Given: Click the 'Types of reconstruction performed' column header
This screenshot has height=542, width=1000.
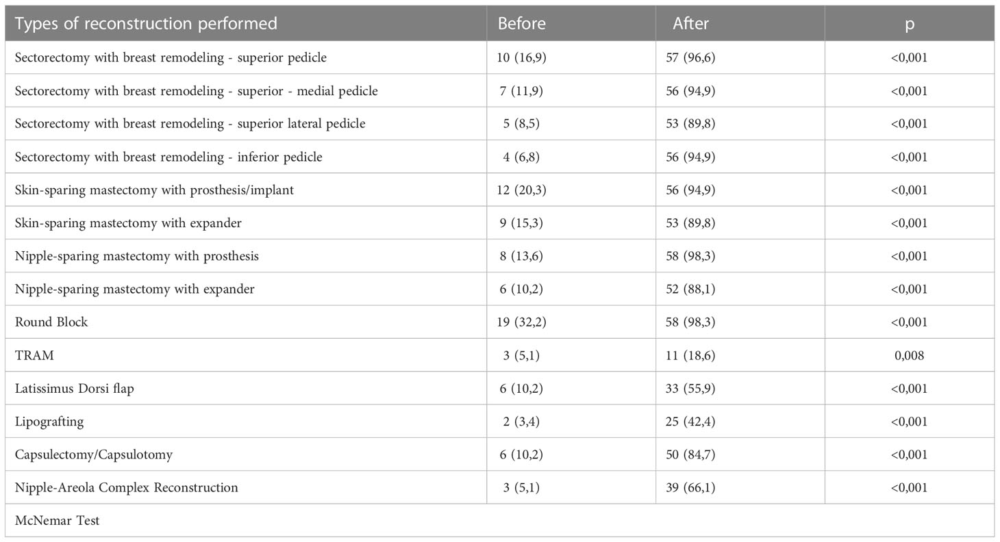Looking at the screenshot, I should (x=146, y=23).
